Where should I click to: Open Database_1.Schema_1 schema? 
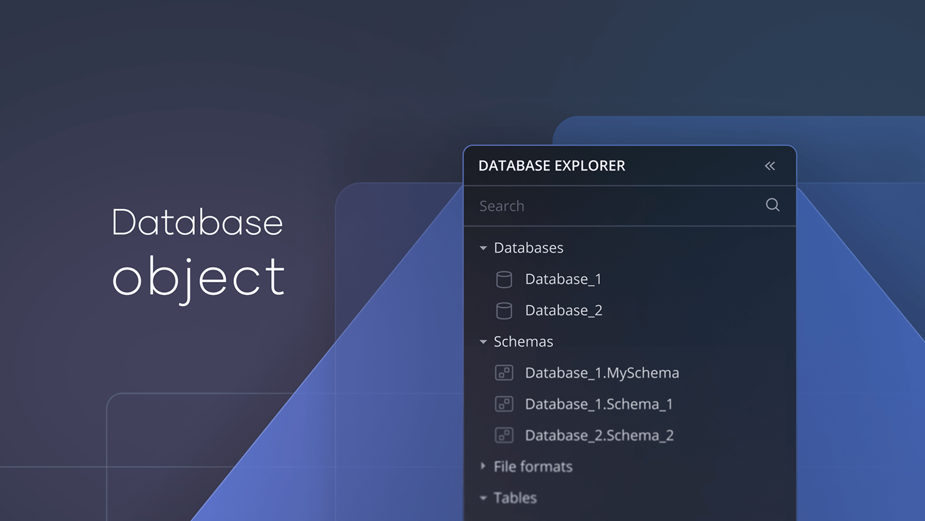point(599,404)
